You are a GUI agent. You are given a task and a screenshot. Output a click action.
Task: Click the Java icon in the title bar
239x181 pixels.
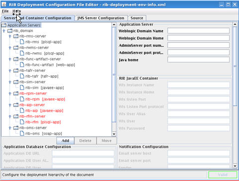4,4
